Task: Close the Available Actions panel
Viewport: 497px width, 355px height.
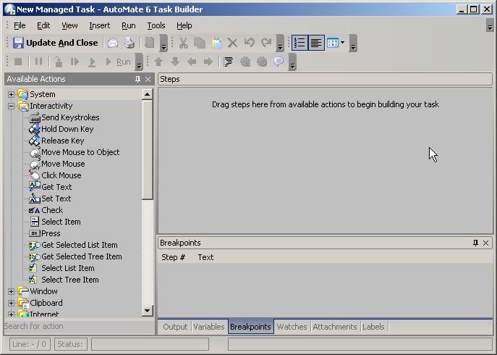Action: 148,79
